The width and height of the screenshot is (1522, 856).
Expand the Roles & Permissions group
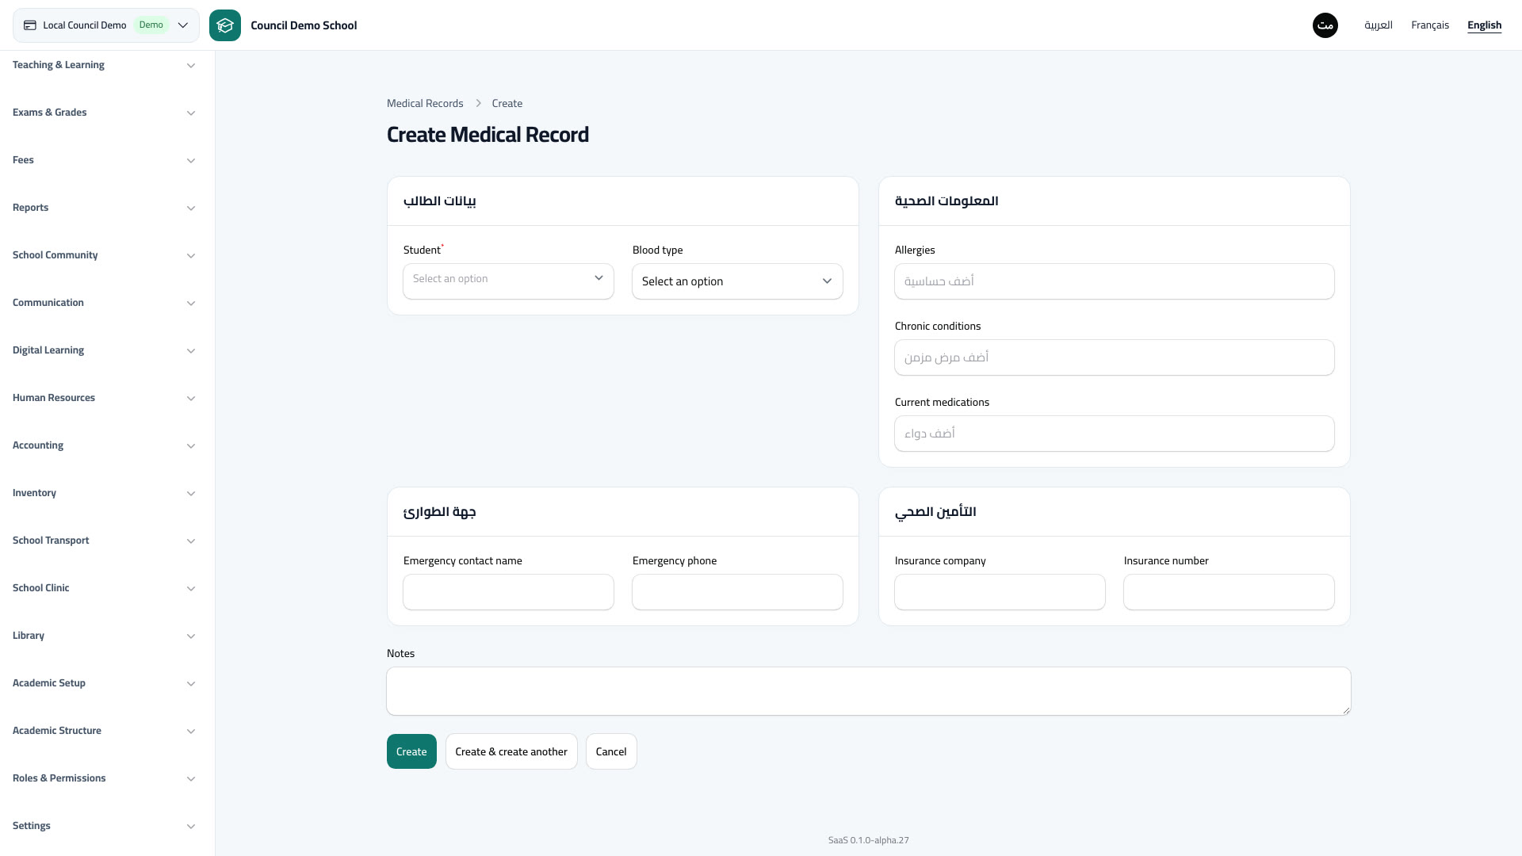click(104, 778)
